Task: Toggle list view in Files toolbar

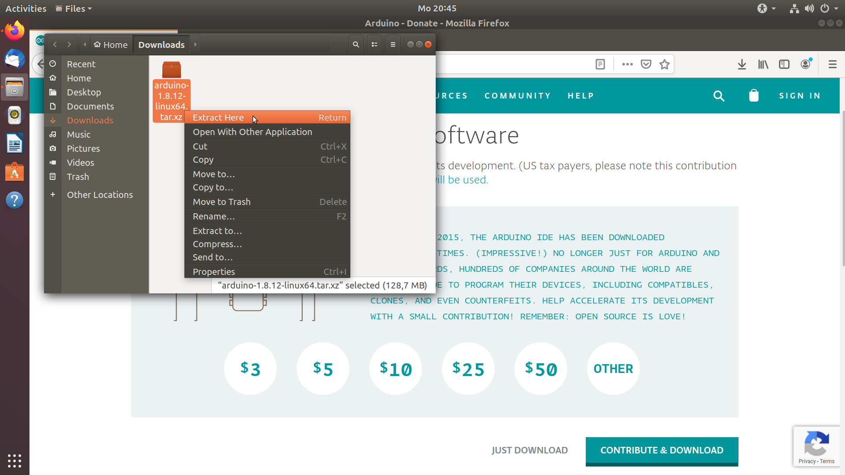Action: click(375, 44)
